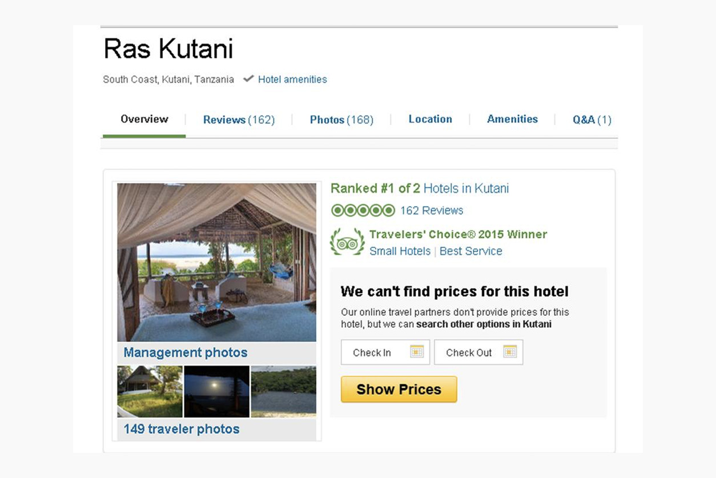Click the checkmark beside Hotel amenities
Screen dimensions: 716x478
pyautogui.click(x=248, y=79)
